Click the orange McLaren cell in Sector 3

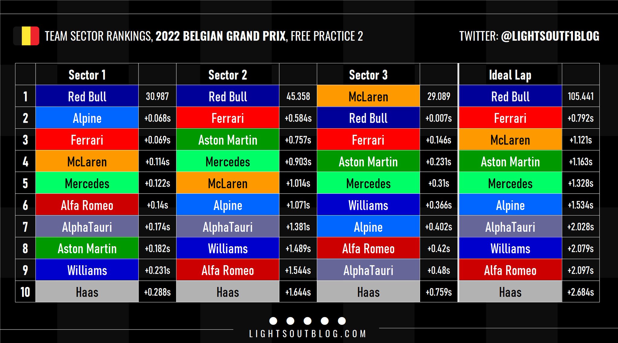click(x=368, y=96)
